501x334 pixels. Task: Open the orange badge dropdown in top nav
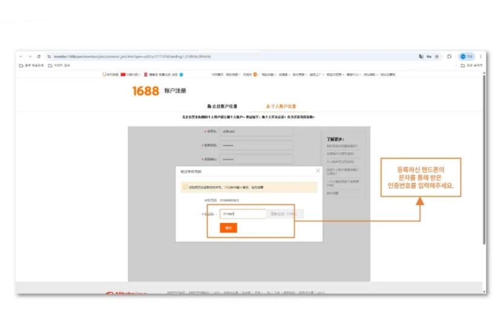coord(252,74)
